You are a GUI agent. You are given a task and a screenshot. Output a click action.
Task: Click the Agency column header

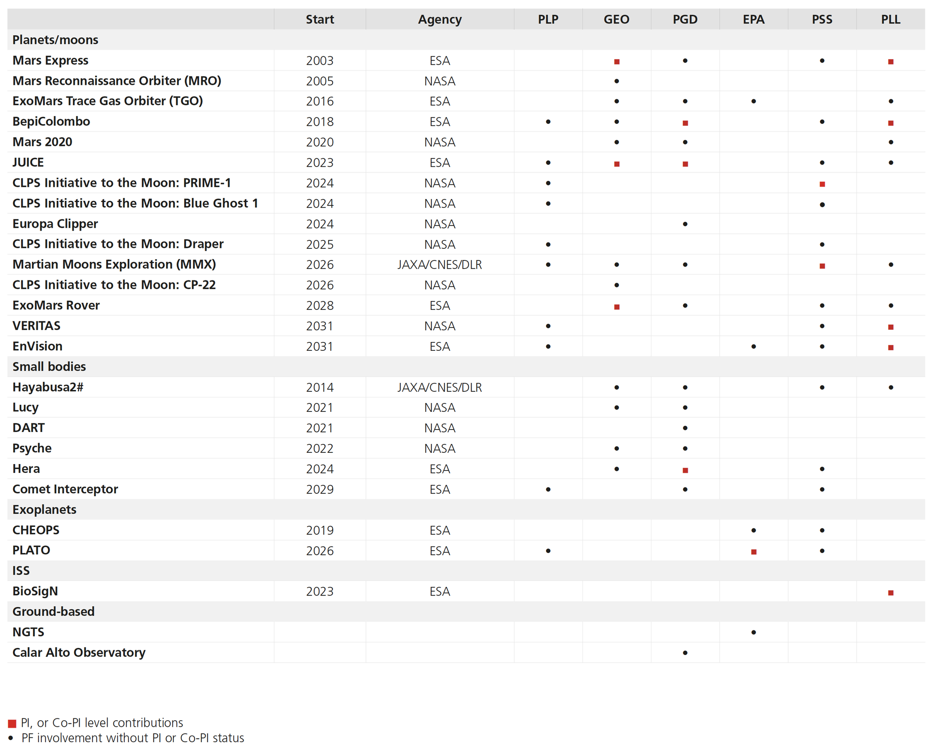pyautogui.click(x=439, y=20)
